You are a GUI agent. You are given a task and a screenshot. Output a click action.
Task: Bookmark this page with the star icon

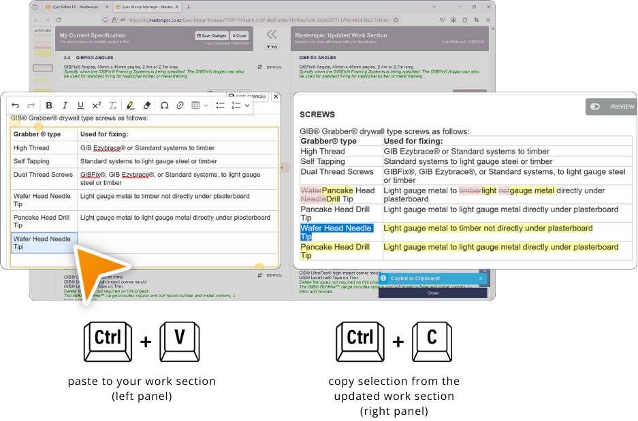(396, 20)
